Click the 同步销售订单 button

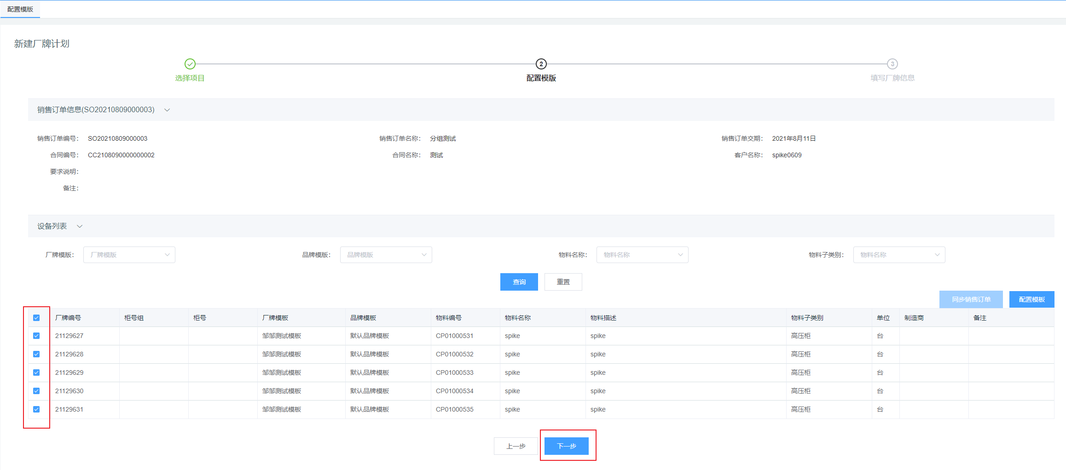(971, 299)
